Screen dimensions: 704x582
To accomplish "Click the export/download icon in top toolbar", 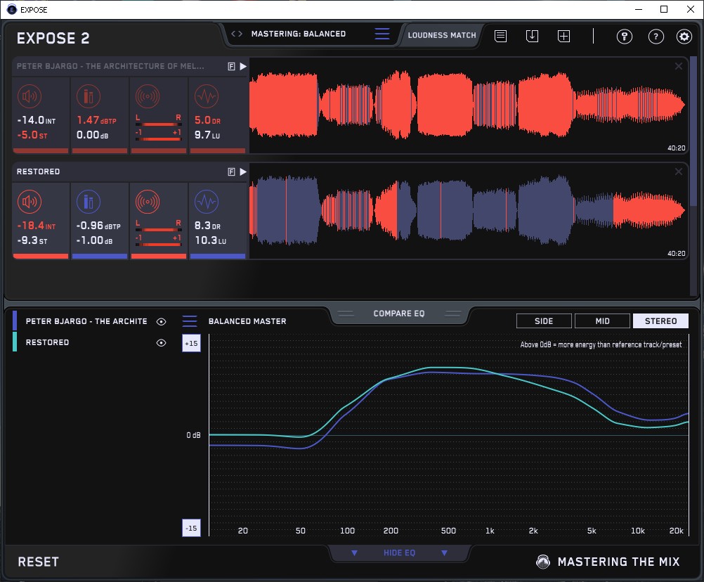I will (532, 36).
